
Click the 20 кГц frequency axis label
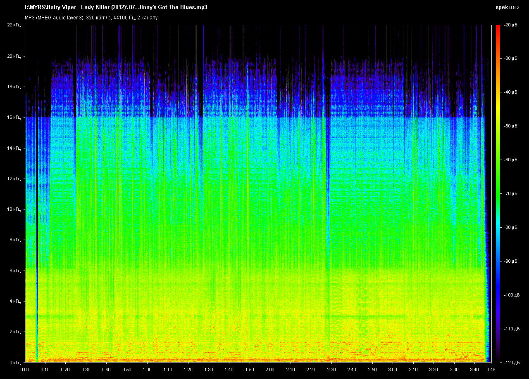tap(14, 56)
